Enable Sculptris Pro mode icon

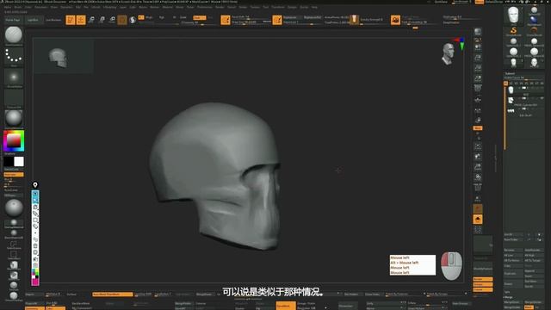pyautogui.click(x=133, y=20)
